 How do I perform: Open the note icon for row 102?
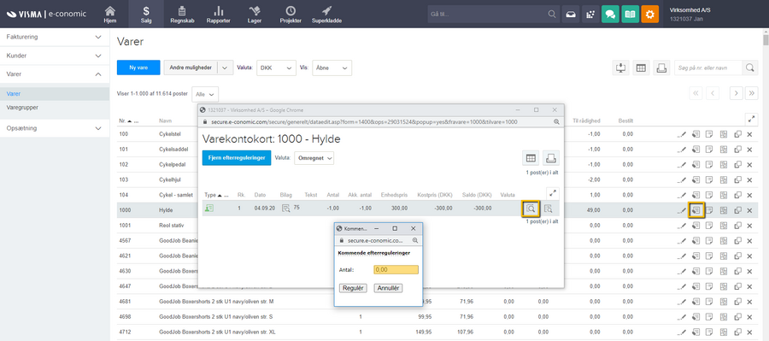(708, 165)
